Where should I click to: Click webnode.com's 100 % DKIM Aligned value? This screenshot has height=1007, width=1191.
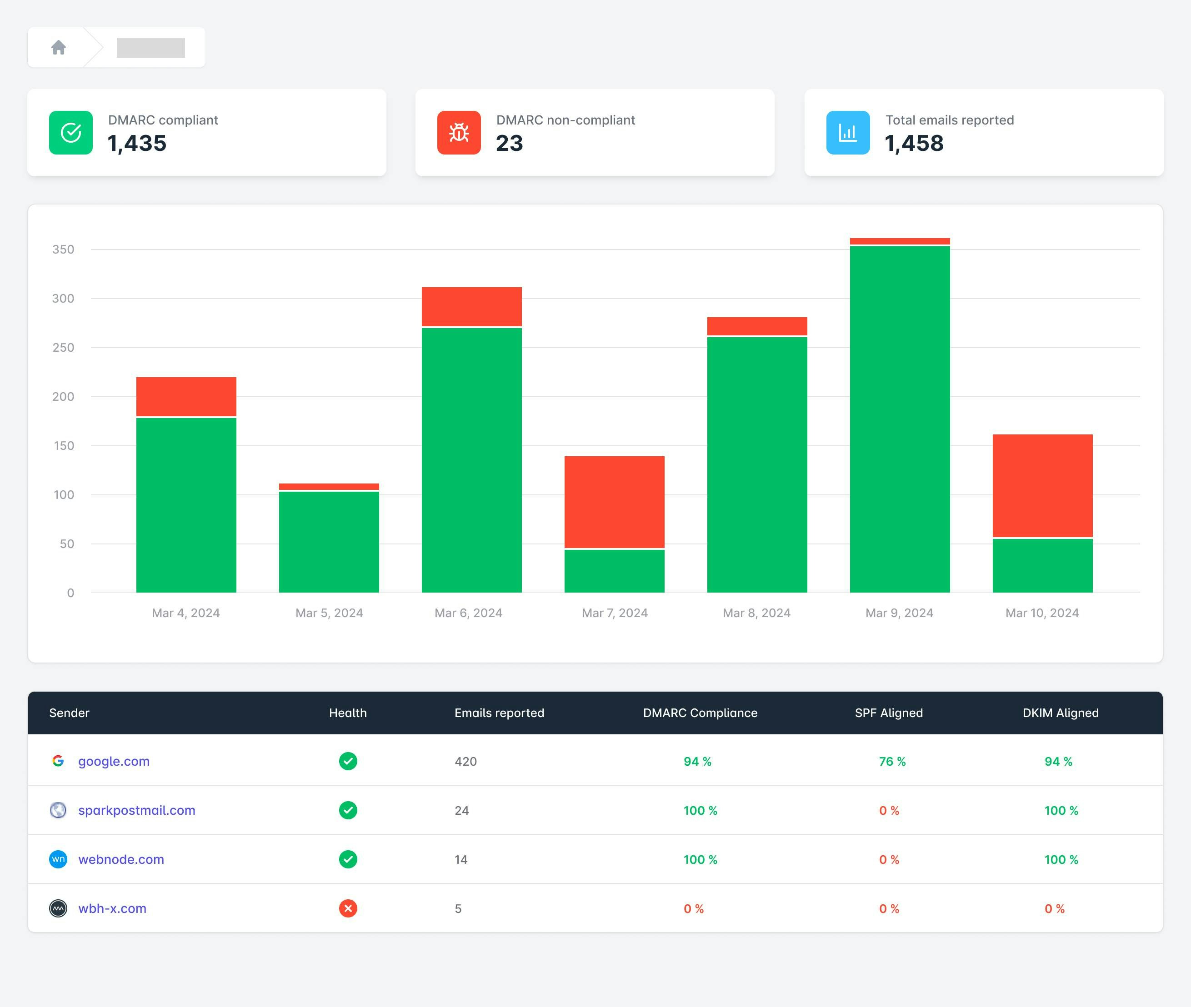click(1061, 860)
